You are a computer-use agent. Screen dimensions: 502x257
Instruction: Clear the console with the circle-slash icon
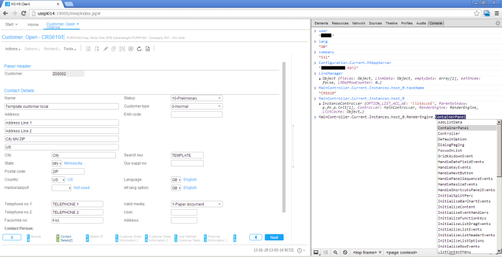(x=345, y=252)
